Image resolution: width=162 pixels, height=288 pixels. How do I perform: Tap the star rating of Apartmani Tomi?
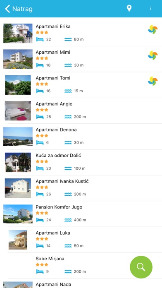click(x=42, y=84)
